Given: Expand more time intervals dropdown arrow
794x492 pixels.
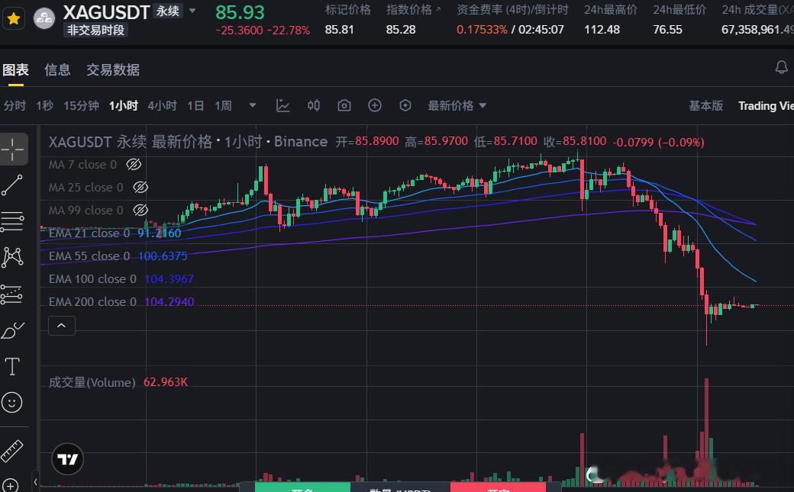Looking at the screenshot, I should coord(253,105).
